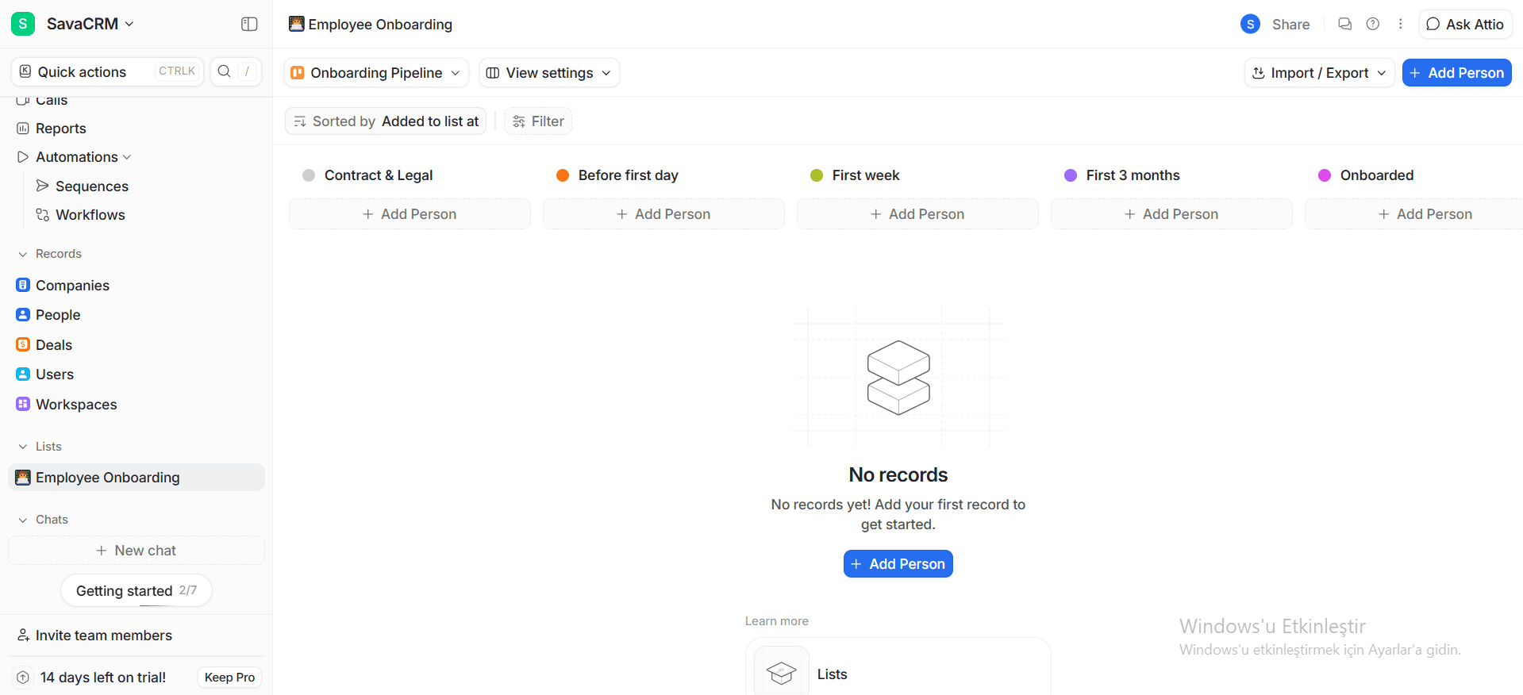Toggle the sidebar collapse icon
The width and height of the screenshot is (1523, 695).
pyautogui.click(x=249, y=24)
